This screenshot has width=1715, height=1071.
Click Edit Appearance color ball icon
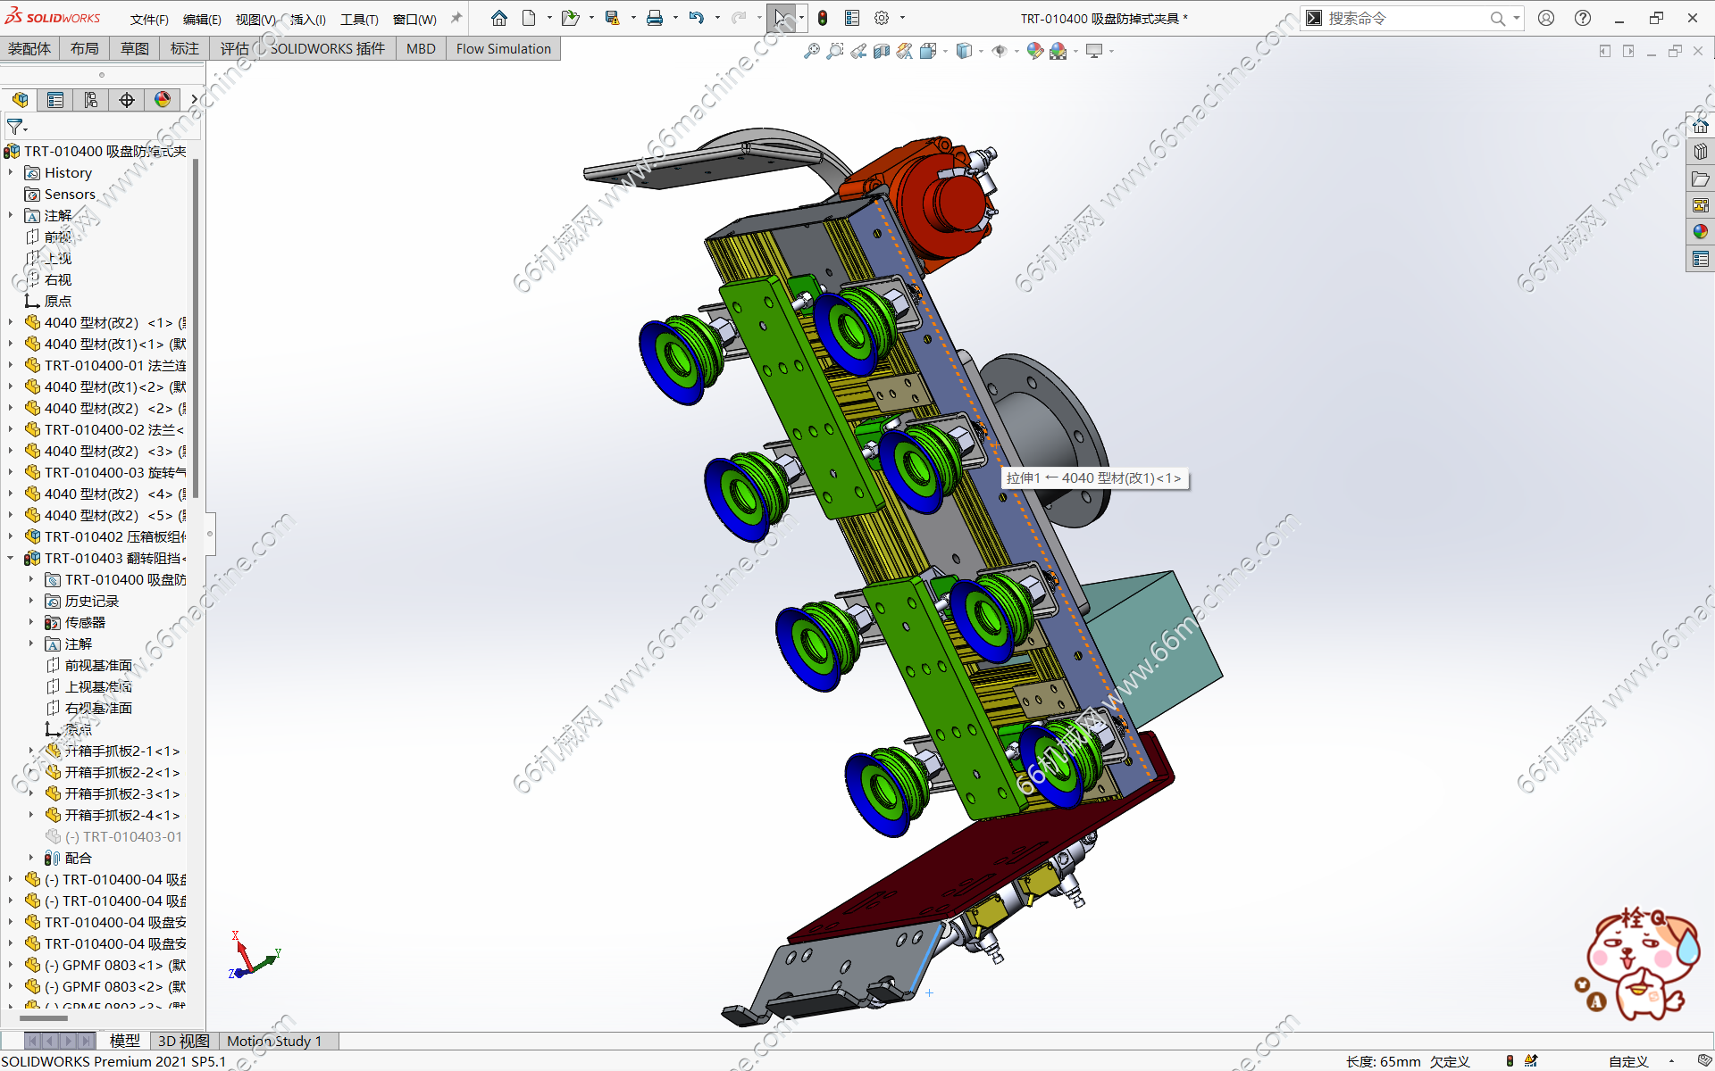coord(1034,51)
